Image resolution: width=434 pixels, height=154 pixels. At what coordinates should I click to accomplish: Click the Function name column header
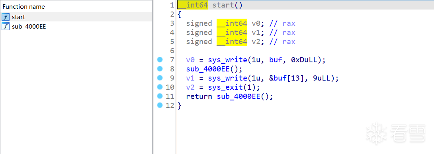(x=24, y=7)
